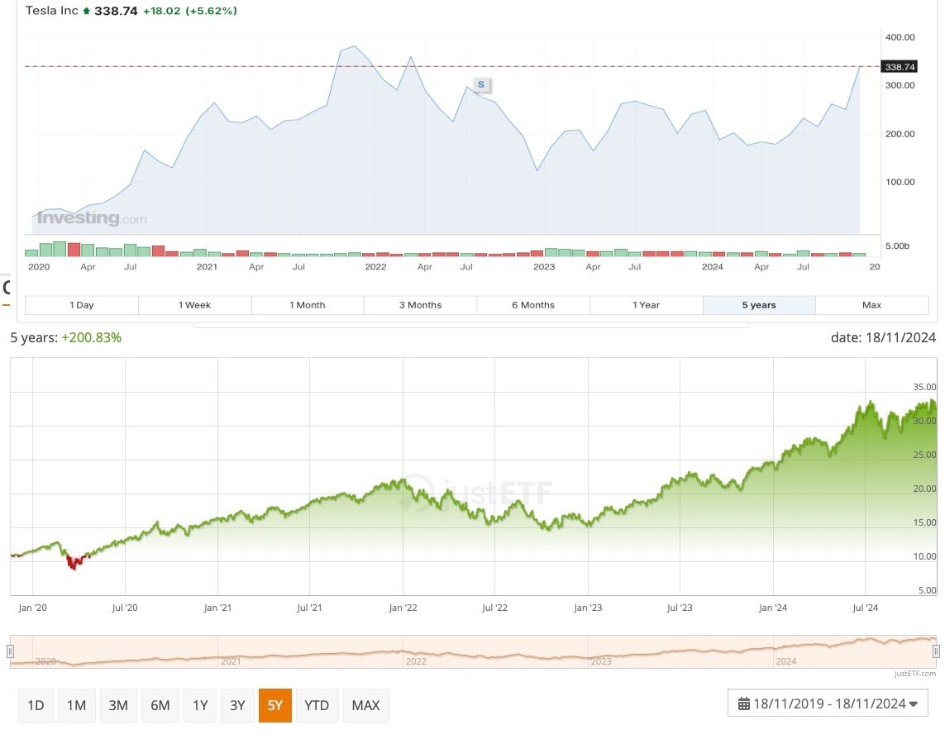
Task: Switch Tesla chart to 1 Day
Action: [82, 305]
